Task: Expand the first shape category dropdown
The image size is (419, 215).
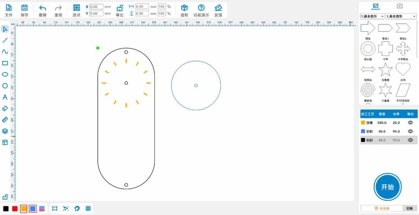Action: click(x=372, y=16)
